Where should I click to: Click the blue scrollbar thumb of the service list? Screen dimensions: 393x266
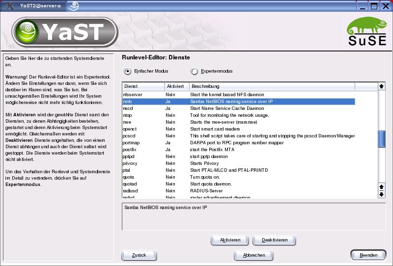click(x=382, y=139)
